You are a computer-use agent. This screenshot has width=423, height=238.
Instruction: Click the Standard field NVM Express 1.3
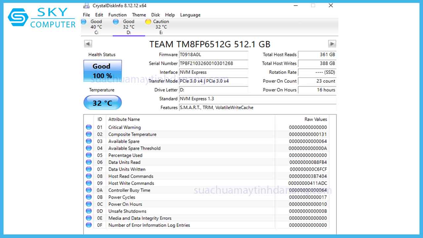pos(257,99)
